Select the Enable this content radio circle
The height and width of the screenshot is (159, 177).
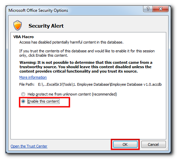[x=23, y=101]
